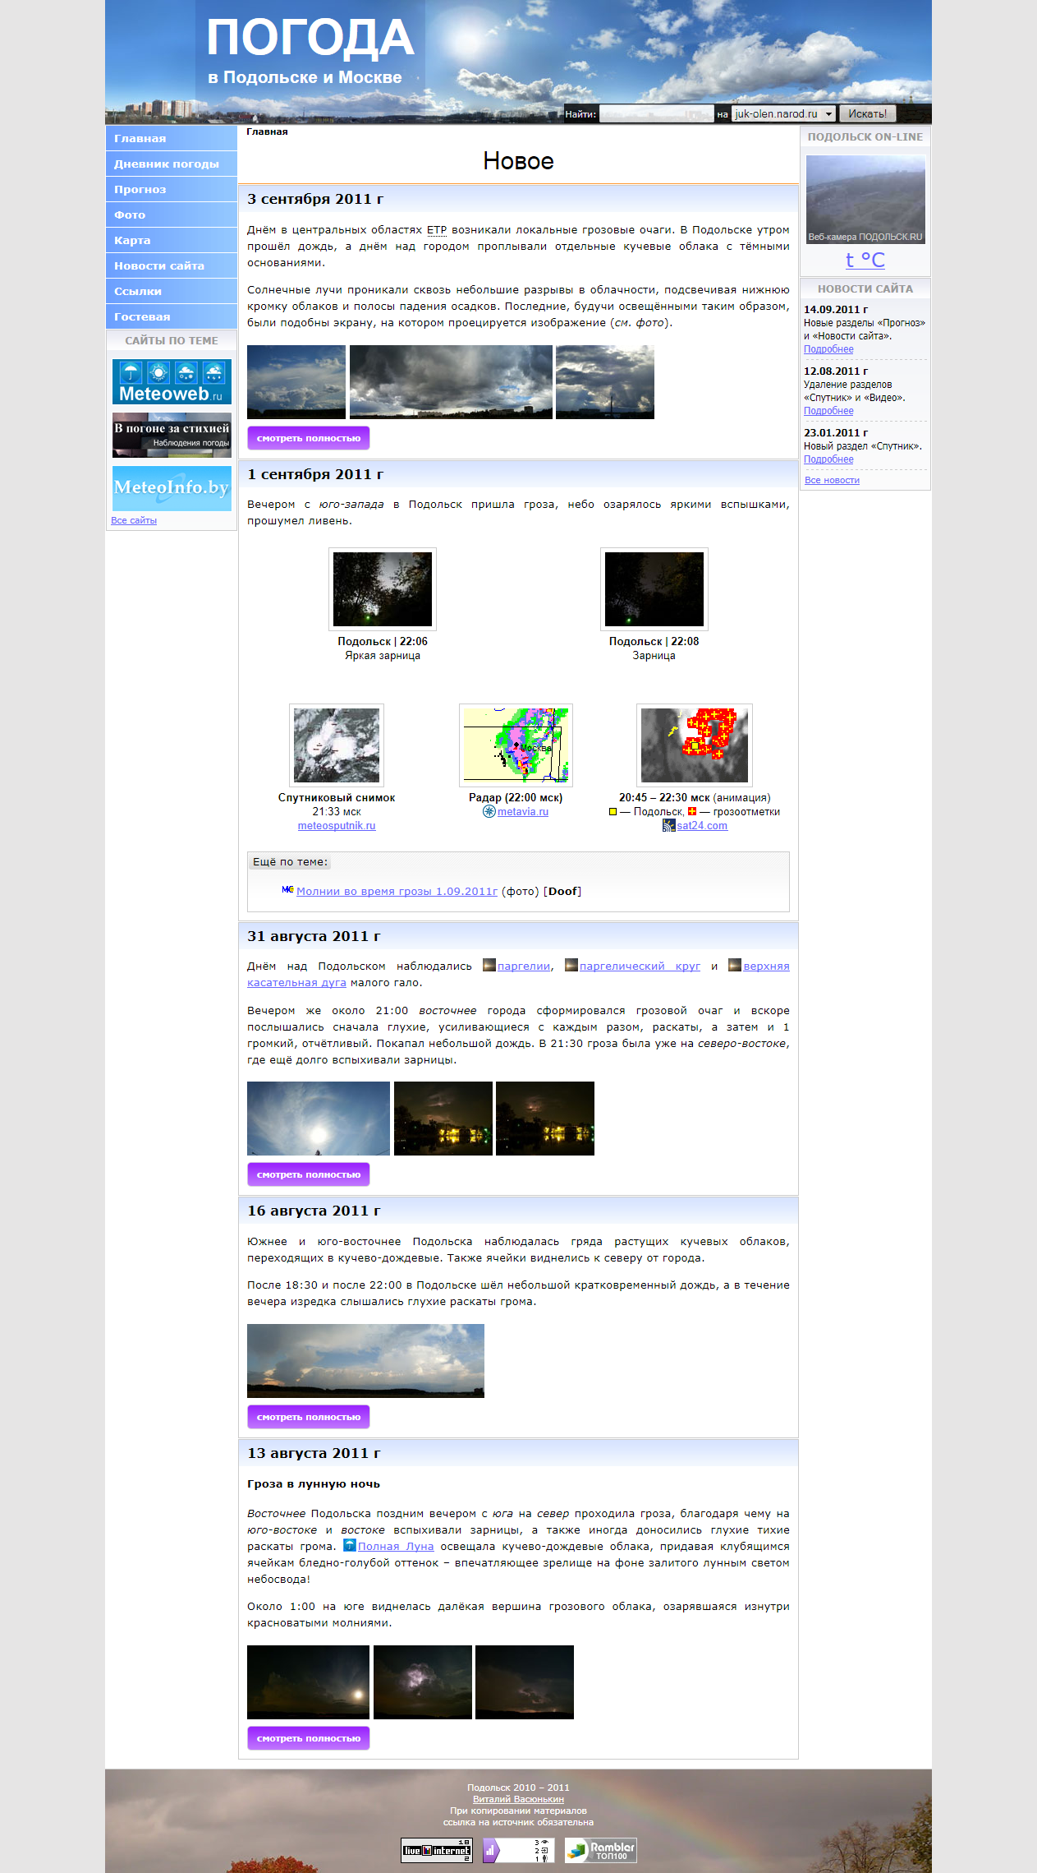1037x1873 pixels.
Task: Open the 'В погоне за стихией' banner
Action: pos(172,435)
